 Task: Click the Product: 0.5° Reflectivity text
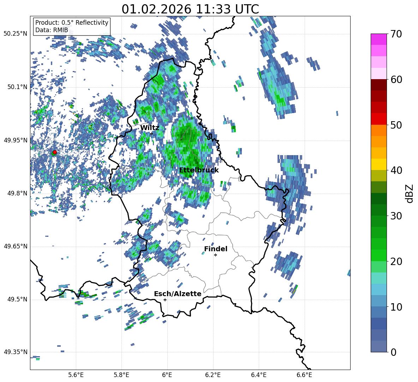point(72,23)
